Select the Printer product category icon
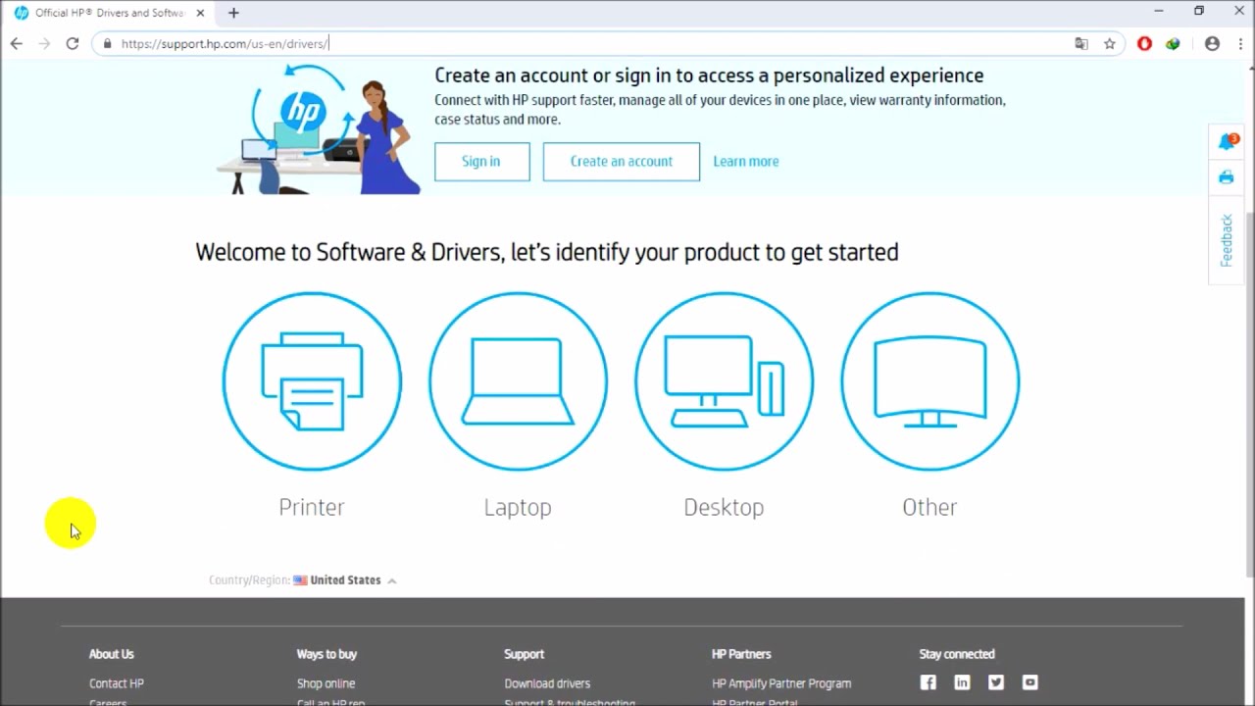 click(x=312, y=380)
